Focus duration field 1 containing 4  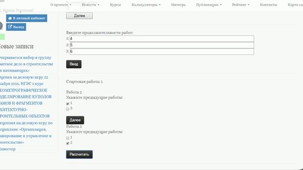tap(162, 39)
